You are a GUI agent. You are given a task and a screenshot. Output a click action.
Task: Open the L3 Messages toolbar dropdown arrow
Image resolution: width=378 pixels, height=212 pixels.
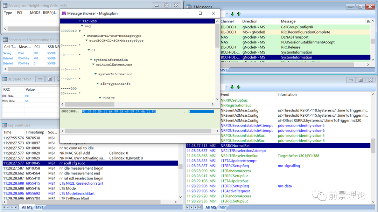[x=227, y=14]
